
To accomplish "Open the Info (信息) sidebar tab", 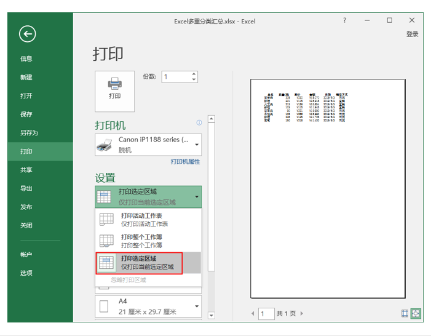I will click(x=26, y=58).
